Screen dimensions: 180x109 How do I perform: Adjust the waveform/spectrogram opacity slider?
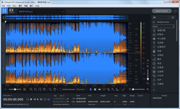pyautogui.click(x=15, y=89)
